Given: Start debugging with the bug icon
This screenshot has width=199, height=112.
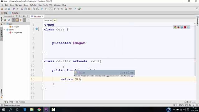Looking at the screenshot, I should (x=58, y=9).
